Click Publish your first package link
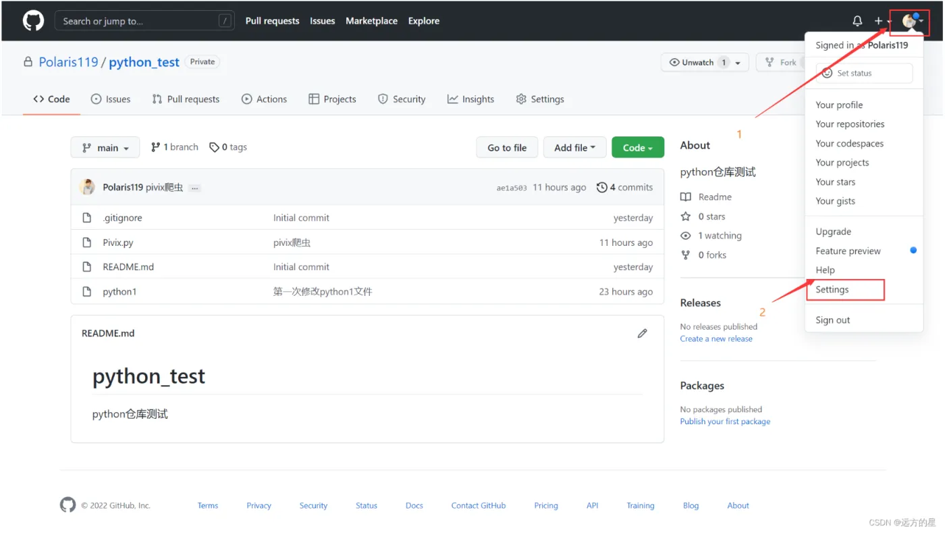 725,422
